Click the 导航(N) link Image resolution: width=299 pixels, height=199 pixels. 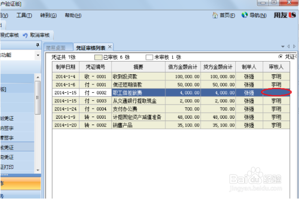(x=258, y=15)
